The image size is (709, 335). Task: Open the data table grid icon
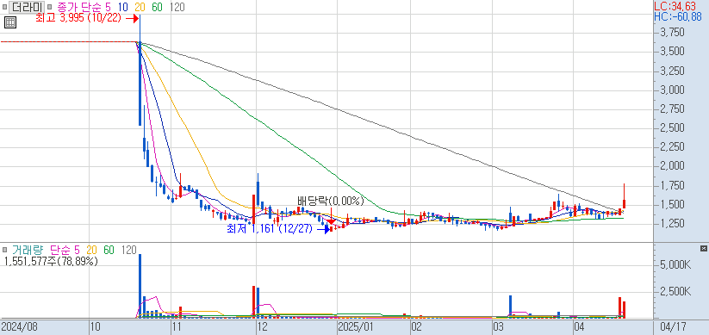coord(10,22)
